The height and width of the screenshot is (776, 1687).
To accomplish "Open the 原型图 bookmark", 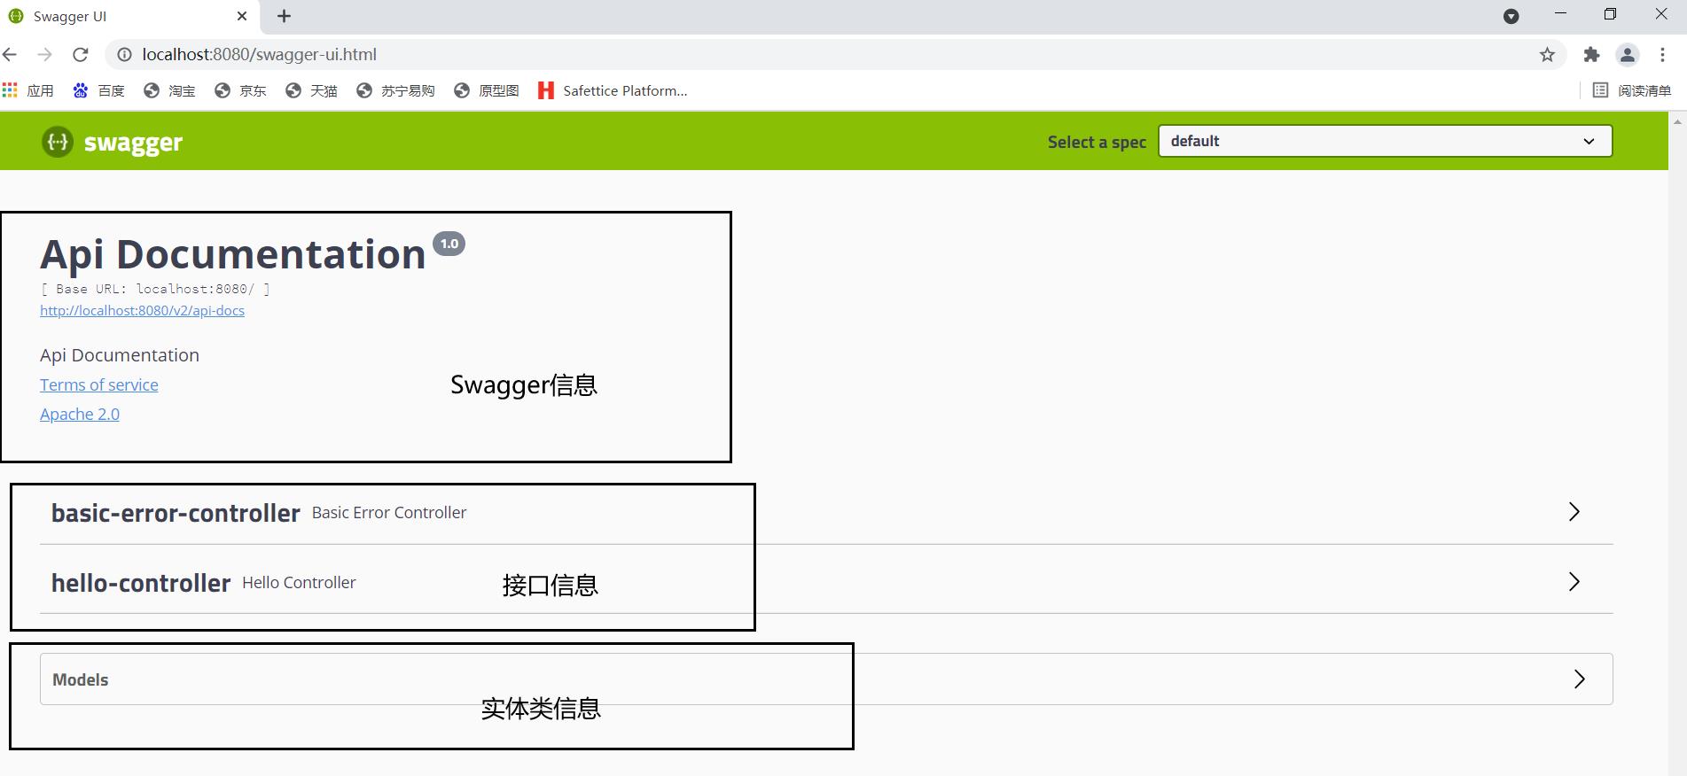I will tap(486, 90).
